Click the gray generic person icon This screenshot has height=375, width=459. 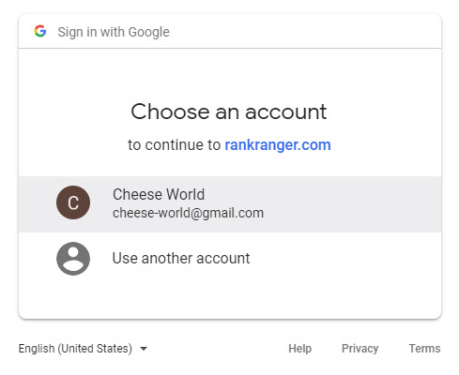click(73, 259)
